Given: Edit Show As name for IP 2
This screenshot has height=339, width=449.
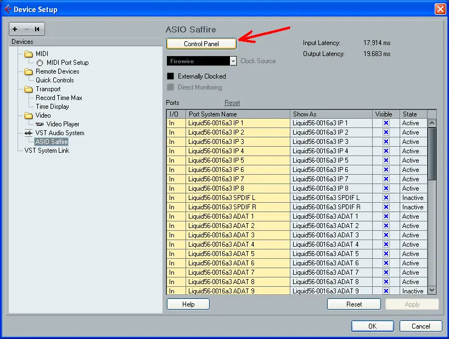Looking at the screenshot, I should [x=332, y=132].
